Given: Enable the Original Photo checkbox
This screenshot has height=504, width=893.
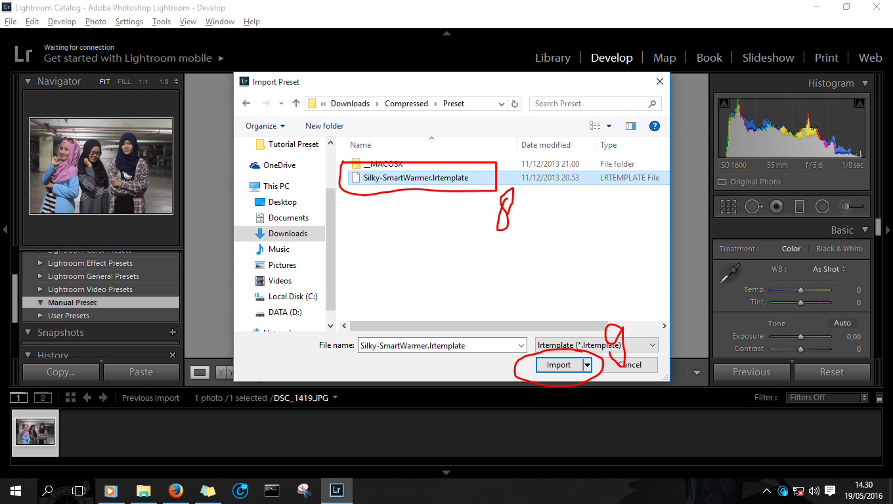Looking at the screenshot, I should pos(722,182).
